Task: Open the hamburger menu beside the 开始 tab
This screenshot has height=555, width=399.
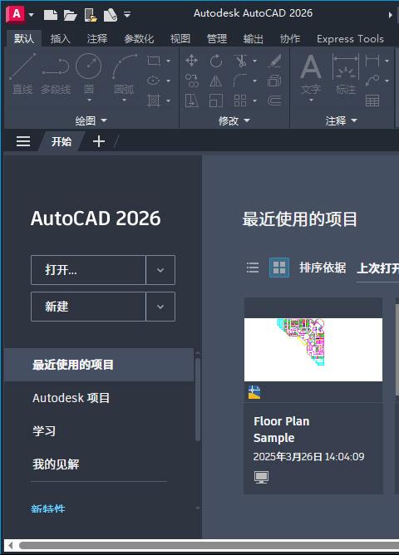Action: (23, 141)
